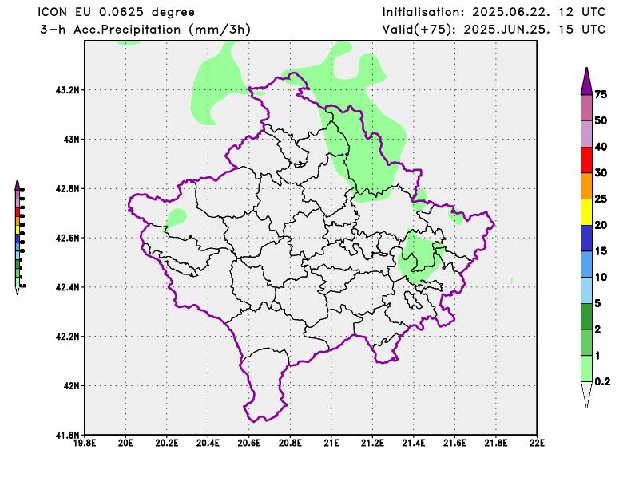Click the '22E' longitude label
639x493 pixels.
537,443
